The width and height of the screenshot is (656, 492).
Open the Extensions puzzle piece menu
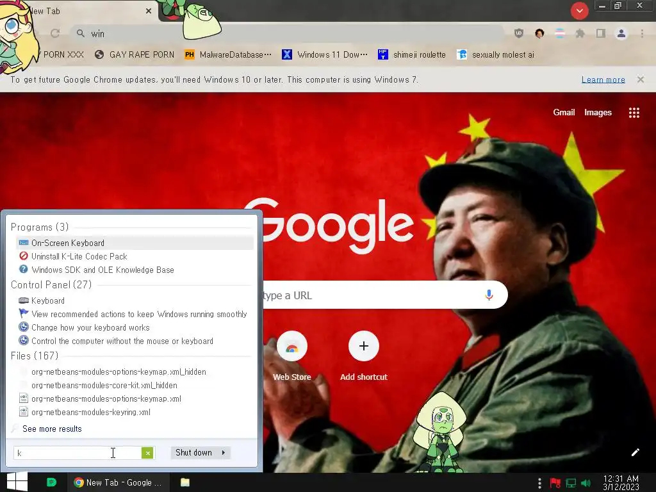(x=580, y=33)
